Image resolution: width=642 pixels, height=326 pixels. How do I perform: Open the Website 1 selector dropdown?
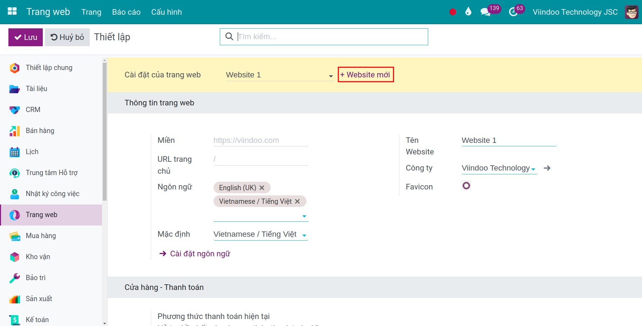(x=280, y=75)
